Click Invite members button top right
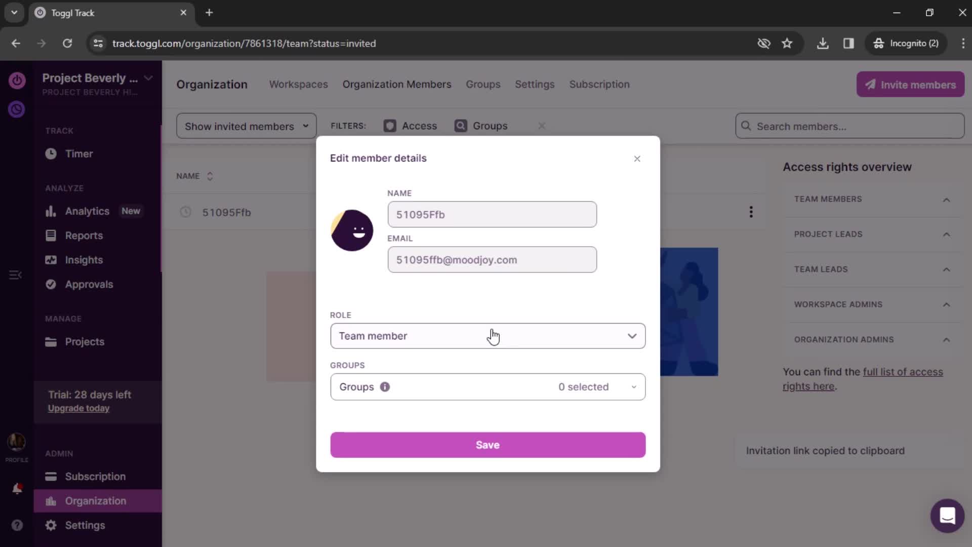972x547 pixels. pos(911,85)
